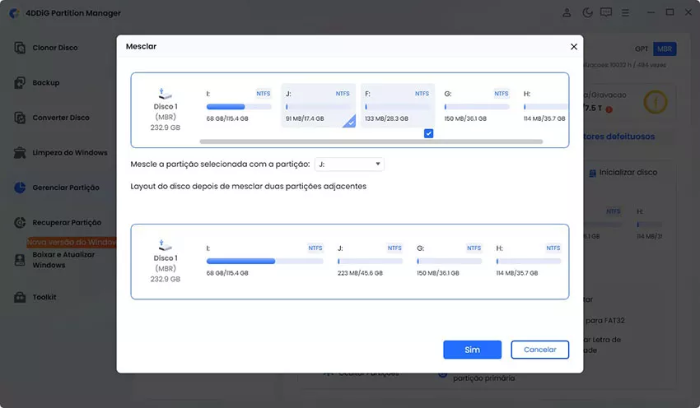700x408 pixels.
Task: Click '91 MB/17.4 GB' size text
Action: [305, 118]
